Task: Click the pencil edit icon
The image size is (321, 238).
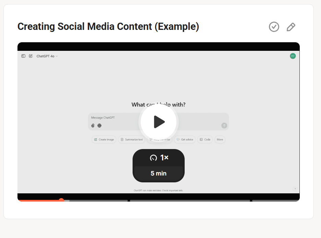Action: (x=291, y=27)
